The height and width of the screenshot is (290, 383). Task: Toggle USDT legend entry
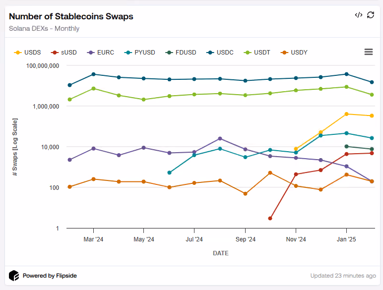(x=257, y=53)
